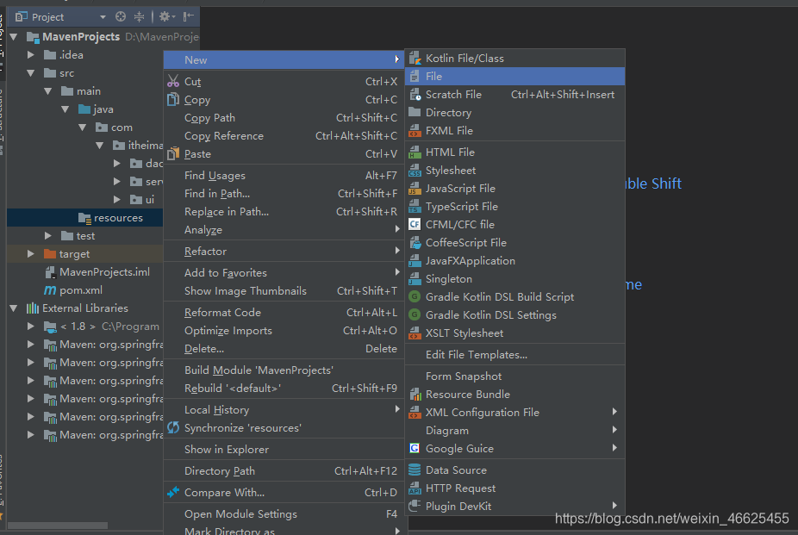The image size is (798, 535).
Task: Select Reformat Code menu item
Action: [284, 312]
